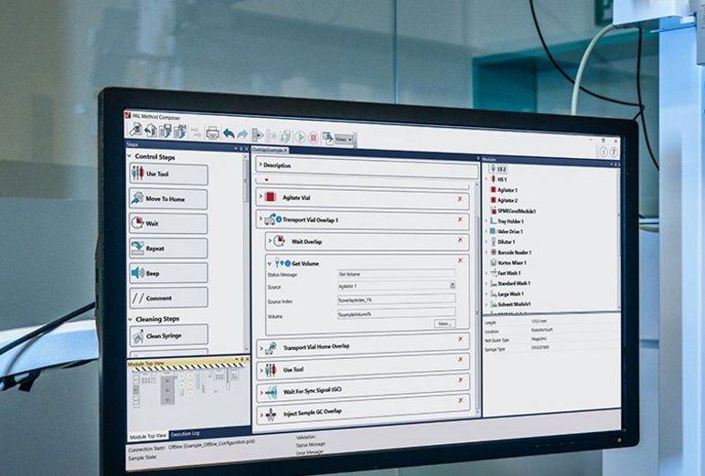705x476 pixels.
Task: Click the print icon in the toolbar
Action: 212,132
